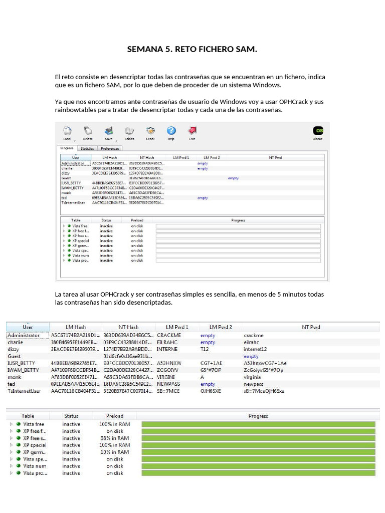
Task: Select the NT password eilrahc
Action: 252,342
